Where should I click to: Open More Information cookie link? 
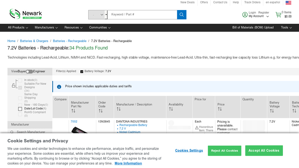[x=128, y=164]
